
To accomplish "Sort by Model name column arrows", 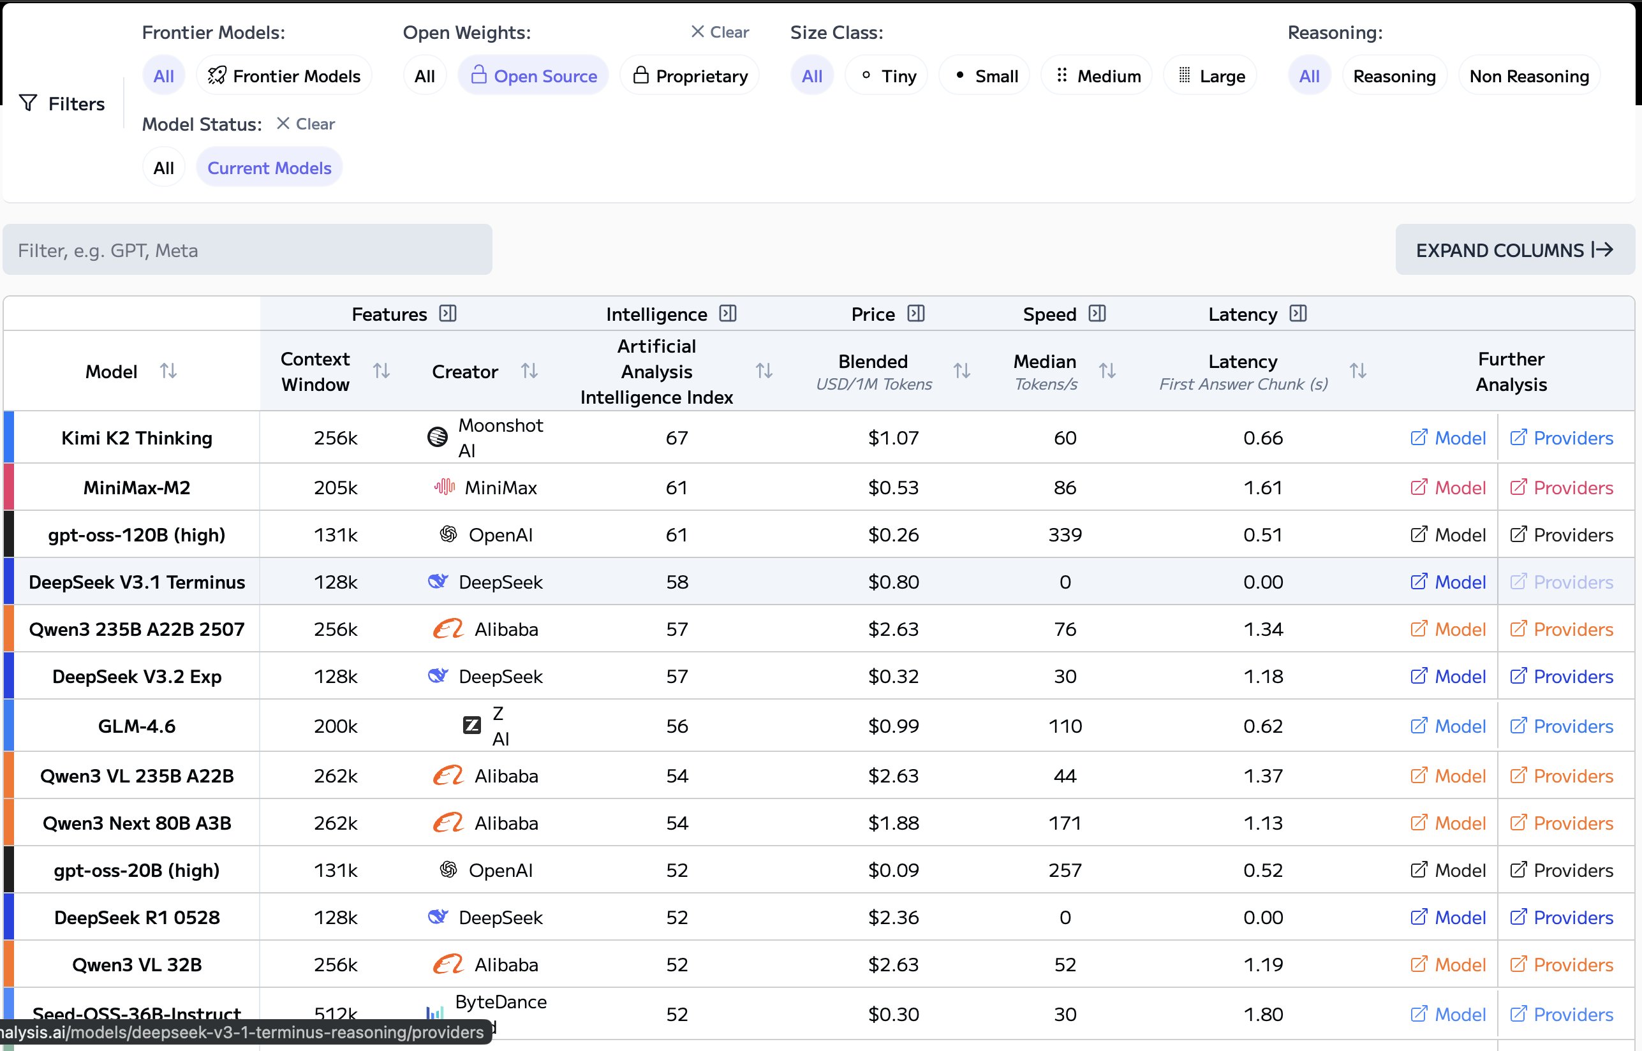I will [x=168, y=371].
